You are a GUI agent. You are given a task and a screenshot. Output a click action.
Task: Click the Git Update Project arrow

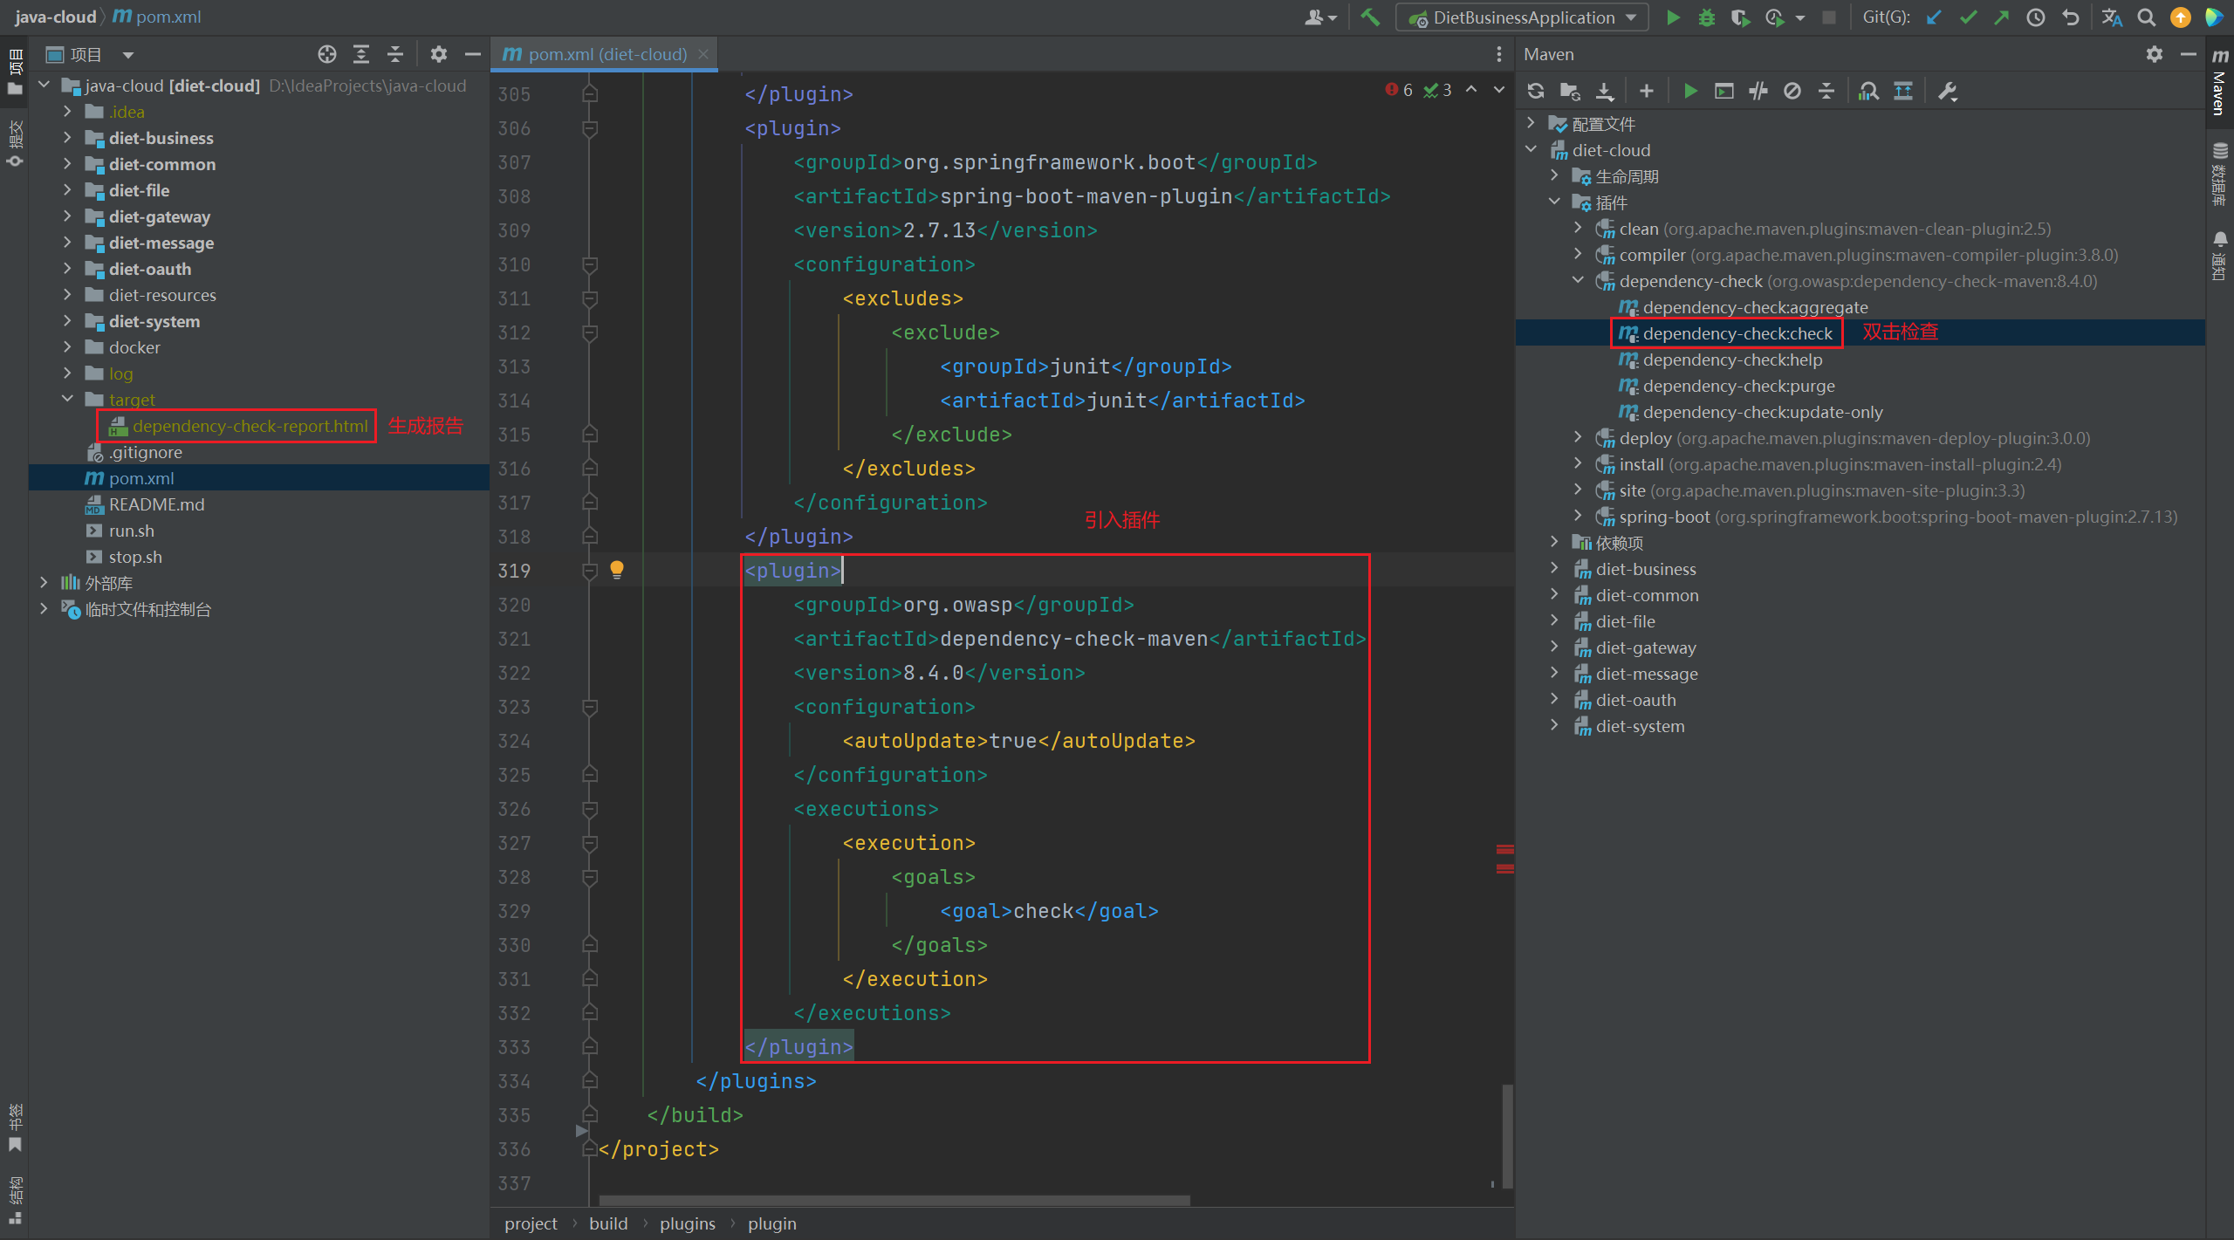1934,17
